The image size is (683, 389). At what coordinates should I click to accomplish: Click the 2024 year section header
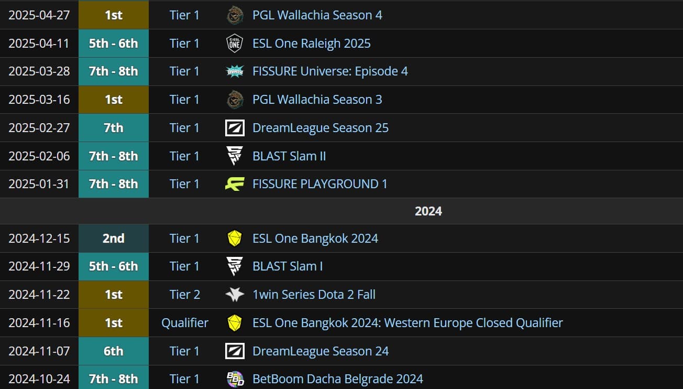(x=428, y=211)
